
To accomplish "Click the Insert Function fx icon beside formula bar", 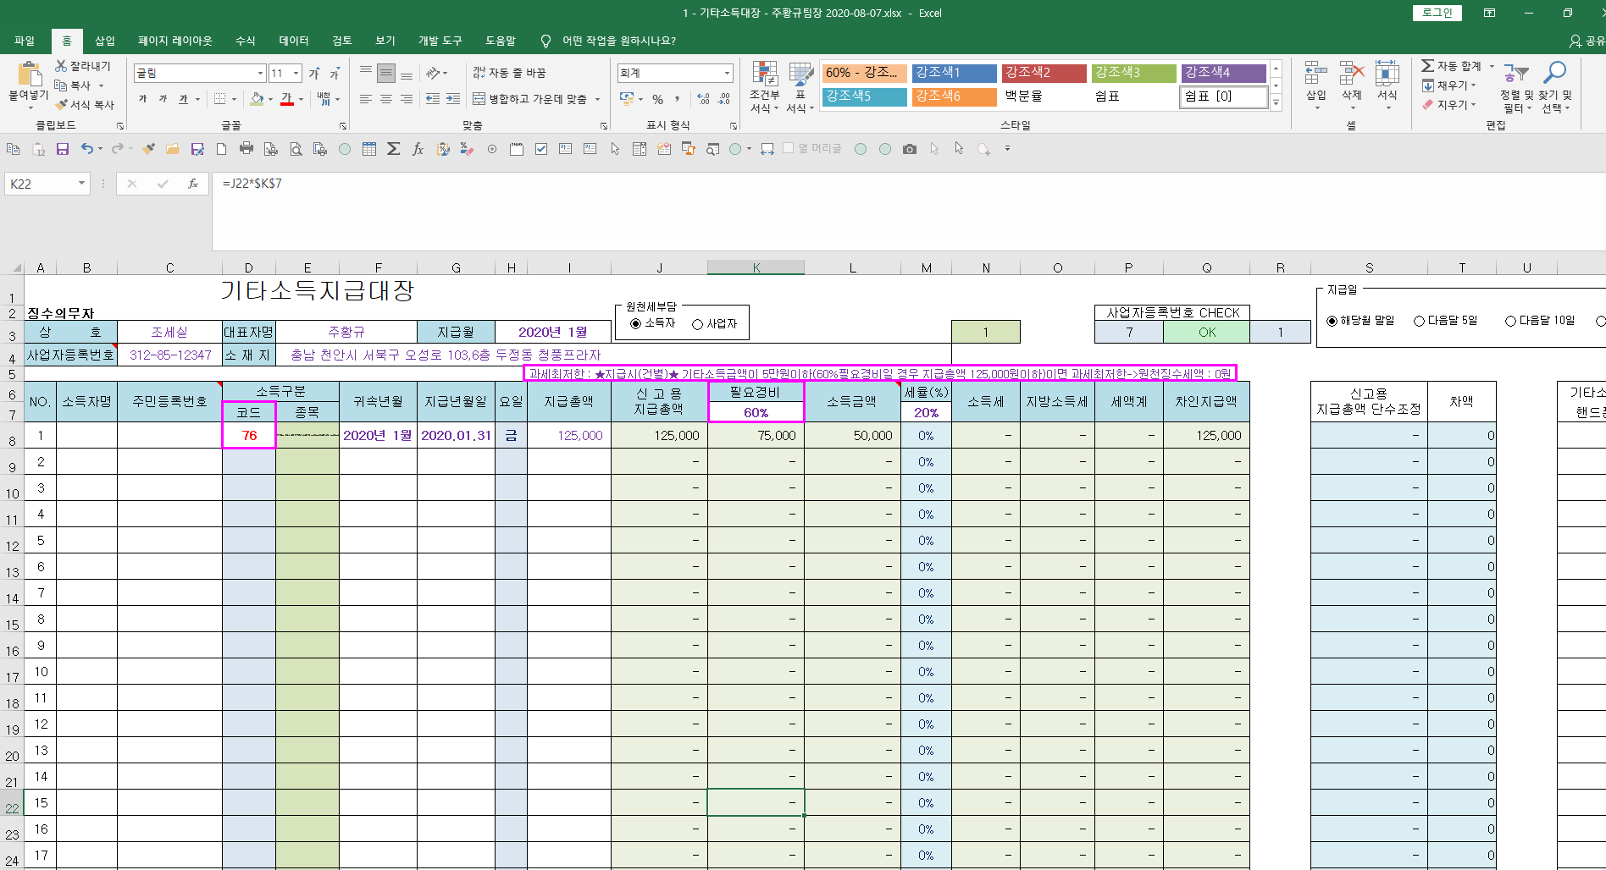I will point(193,184).
